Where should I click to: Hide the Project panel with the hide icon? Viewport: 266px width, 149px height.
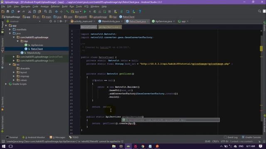tap(66, 22)
